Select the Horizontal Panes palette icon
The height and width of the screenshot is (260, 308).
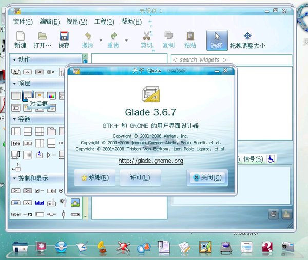(40, 143)
